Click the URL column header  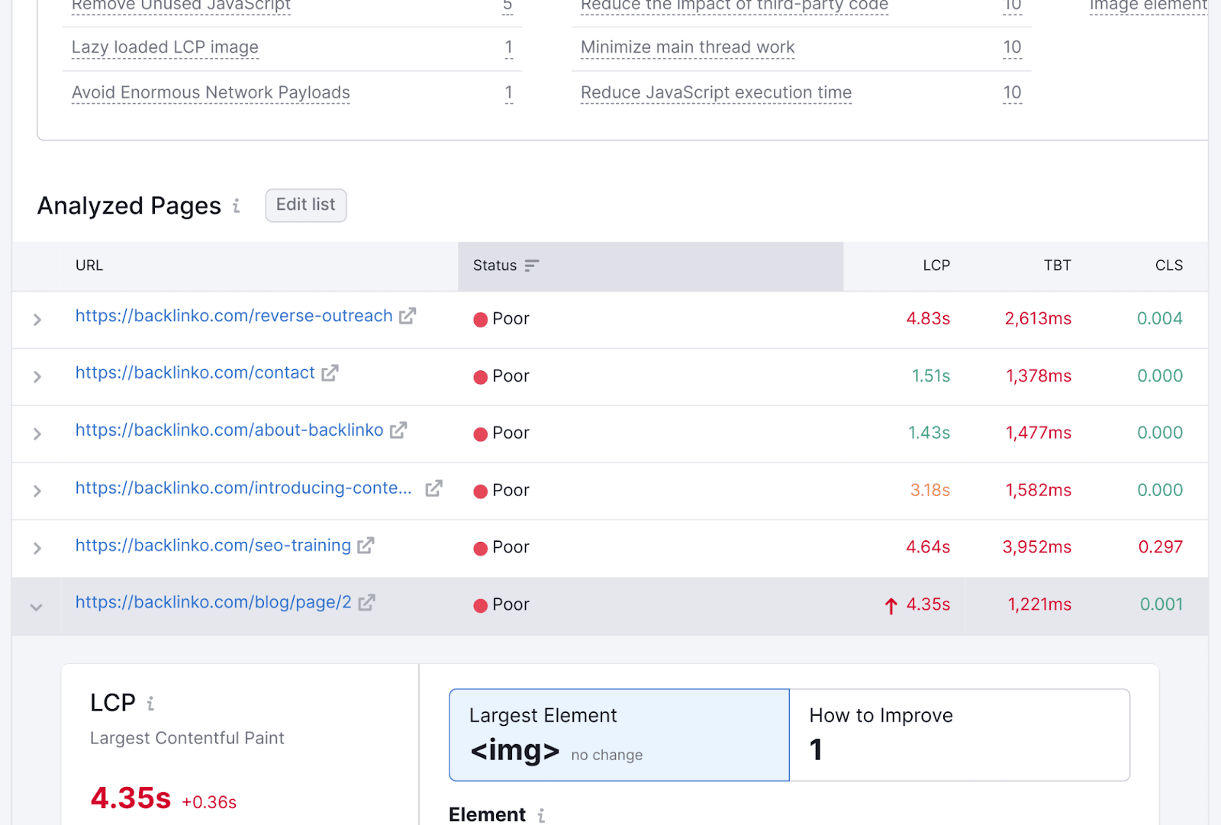[x=89, y=266]
